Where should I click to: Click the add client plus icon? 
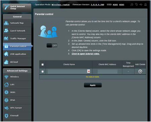[140, 71]
